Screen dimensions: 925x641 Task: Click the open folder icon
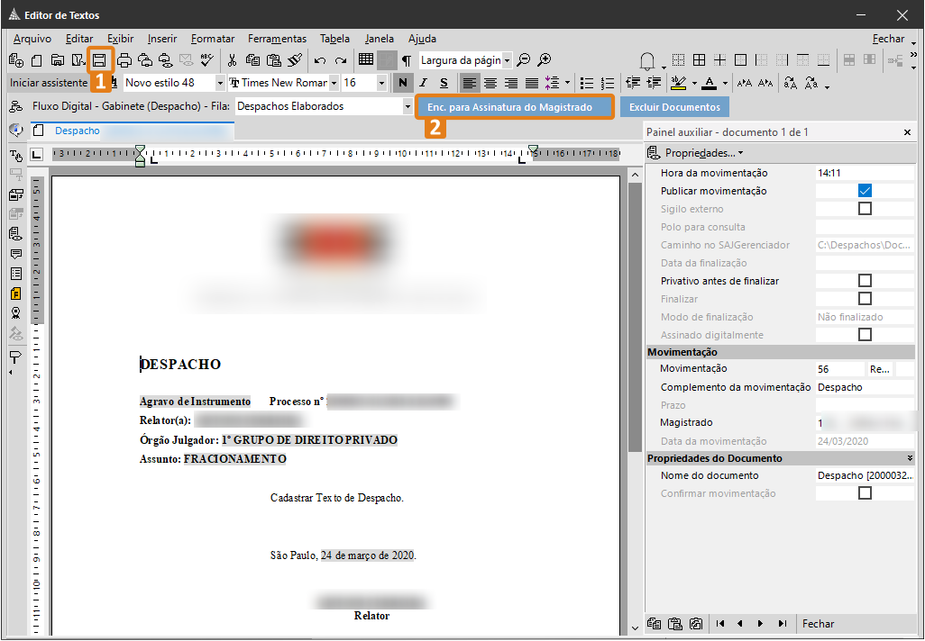pyautogui.click(x=57, y=60)
